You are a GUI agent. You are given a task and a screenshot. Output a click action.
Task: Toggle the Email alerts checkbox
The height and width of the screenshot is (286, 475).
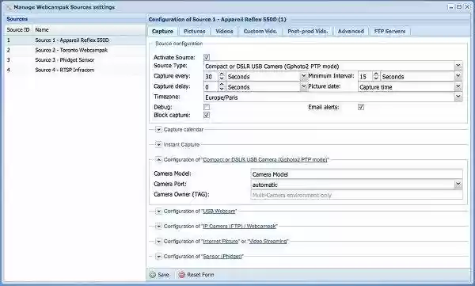click(x=361, y=107)
